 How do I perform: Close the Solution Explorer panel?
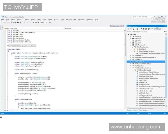point(166,26)
